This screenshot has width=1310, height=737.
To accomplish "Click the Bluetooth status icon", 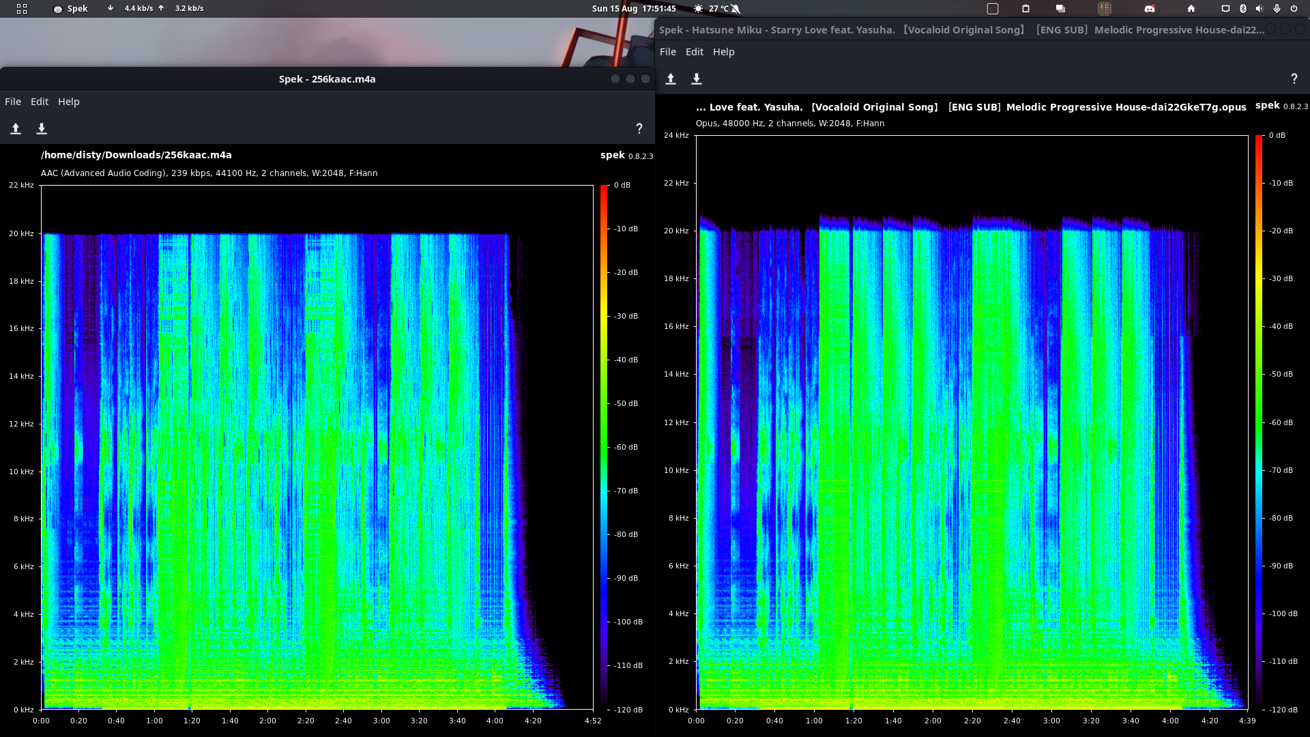I will click(x=1242, y=9).
